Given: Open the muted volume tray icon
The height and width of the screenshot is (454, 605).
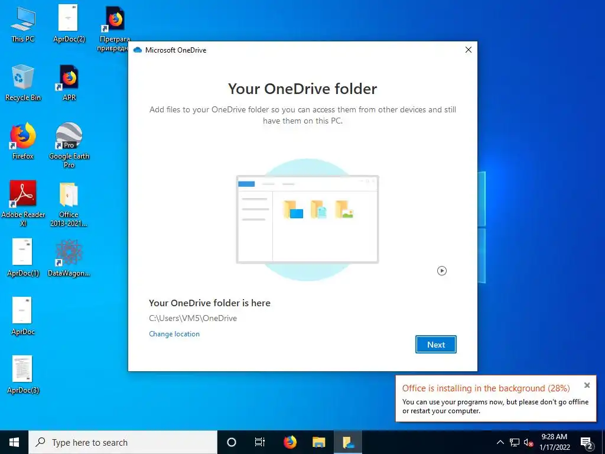Looking at the screenshot, I should (x=529, y=442).
